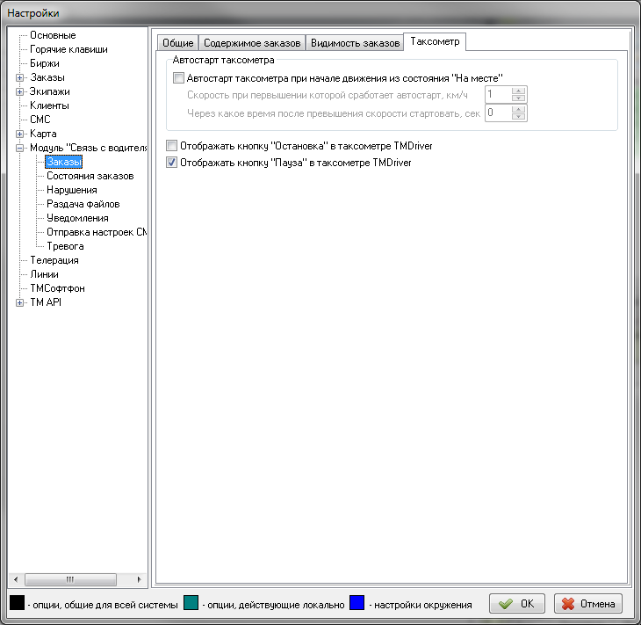Uncheck the "Пауза" button display checkbox
Viewport: 641px width, 625px height.
pyautogui.click(x=172, y=163)
